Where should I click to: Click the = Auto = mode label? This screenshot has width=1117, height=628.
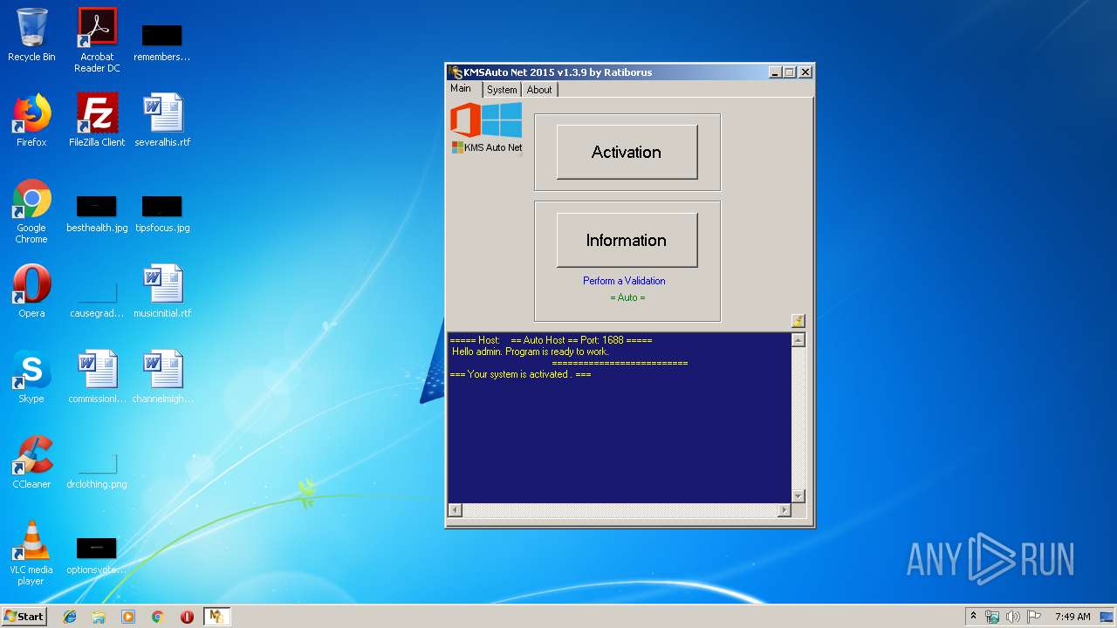pyautogui.click(x=627, y=297)
